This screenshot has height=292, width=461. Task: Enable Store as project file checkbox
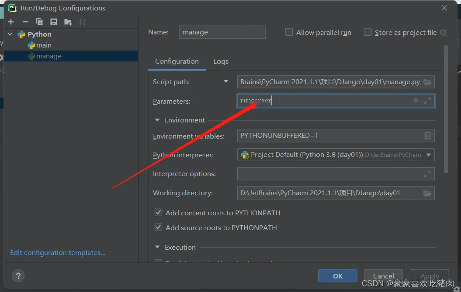[x=367, y=32]
